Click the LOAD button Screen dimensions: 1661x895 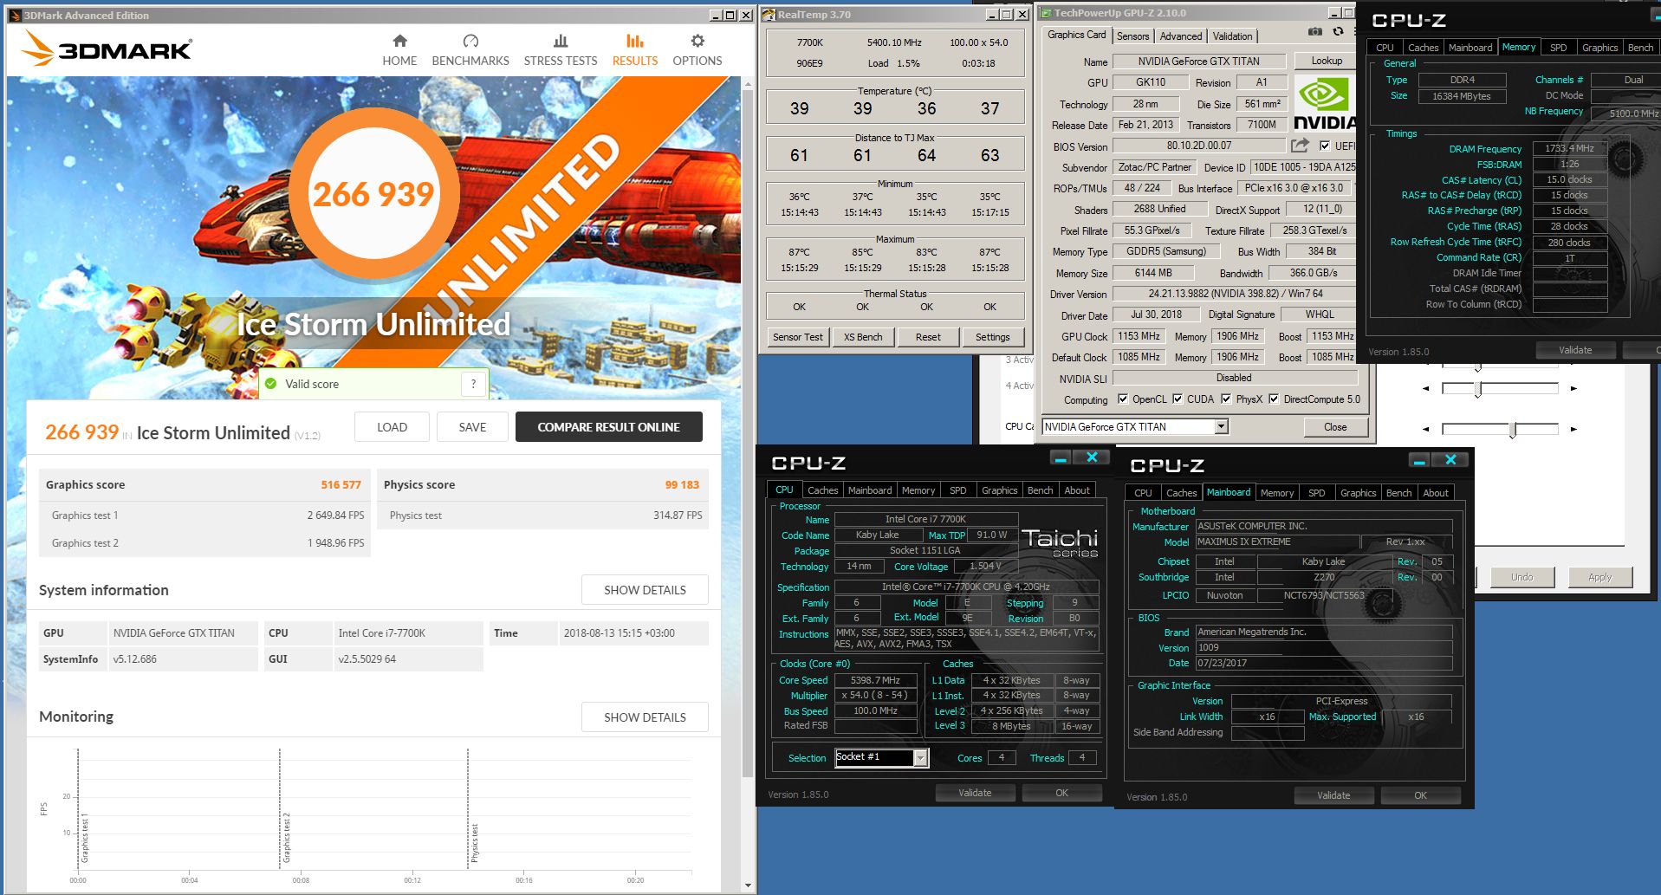[392, 427]
